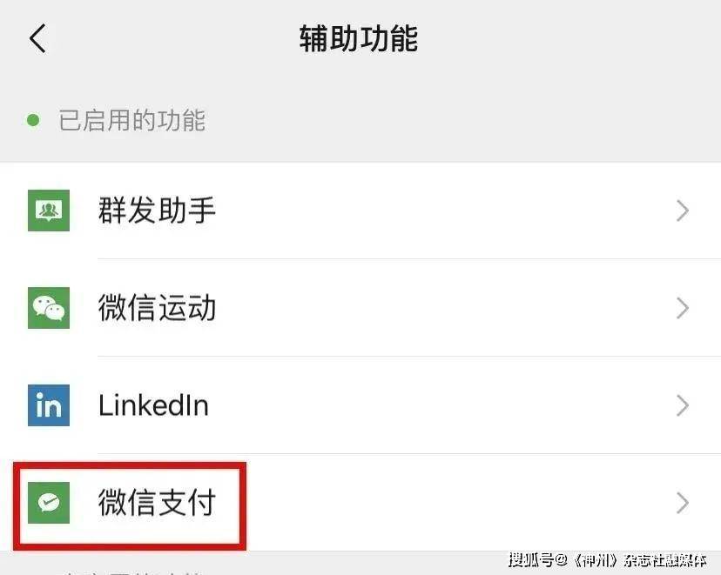Expand 微信支付 via its right chevron
Image resolution: width=721 pixels, height=575 pixels.
[683, 503]
